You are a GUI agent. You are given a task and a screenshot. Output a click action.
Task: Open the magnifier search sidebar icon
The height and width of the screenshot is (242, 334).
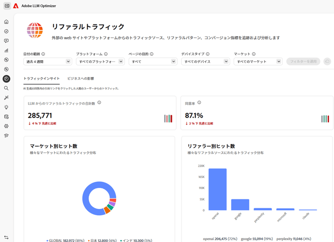click(x=6, y=88)
